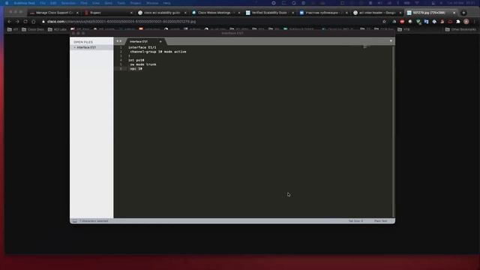Click line 'interface E1/1' in the editor

142,47
